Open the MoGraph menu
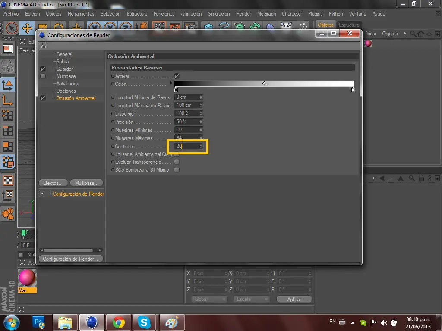Screen dimensions: 442x331 point(266,14)
